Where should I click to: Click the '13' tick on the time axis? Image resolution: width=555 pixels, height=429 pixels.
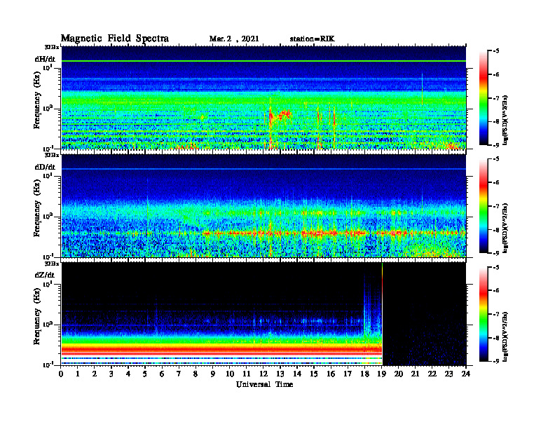click(x=280, y=374)
